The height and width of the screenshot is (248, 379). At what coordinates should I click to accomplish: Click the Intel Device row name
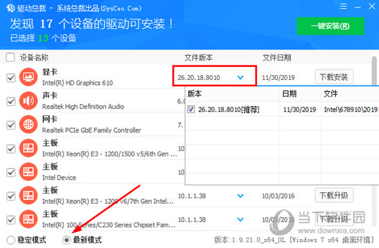[x=59, y=178]
